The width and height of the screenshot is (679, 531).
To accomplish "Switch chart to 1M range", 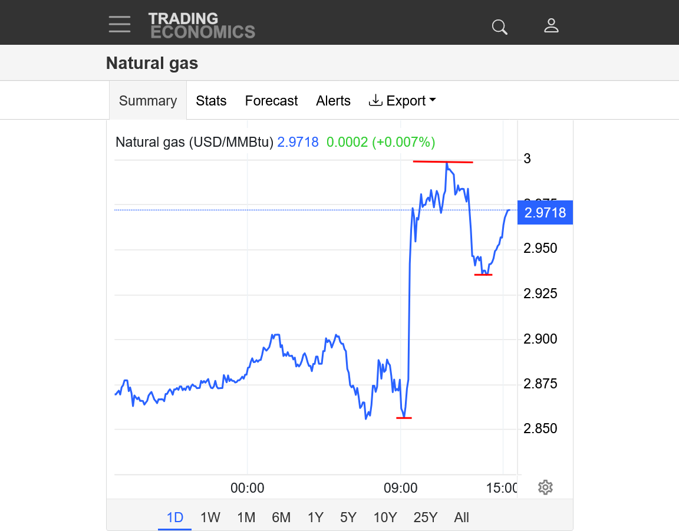I will (x=246, y=517).
